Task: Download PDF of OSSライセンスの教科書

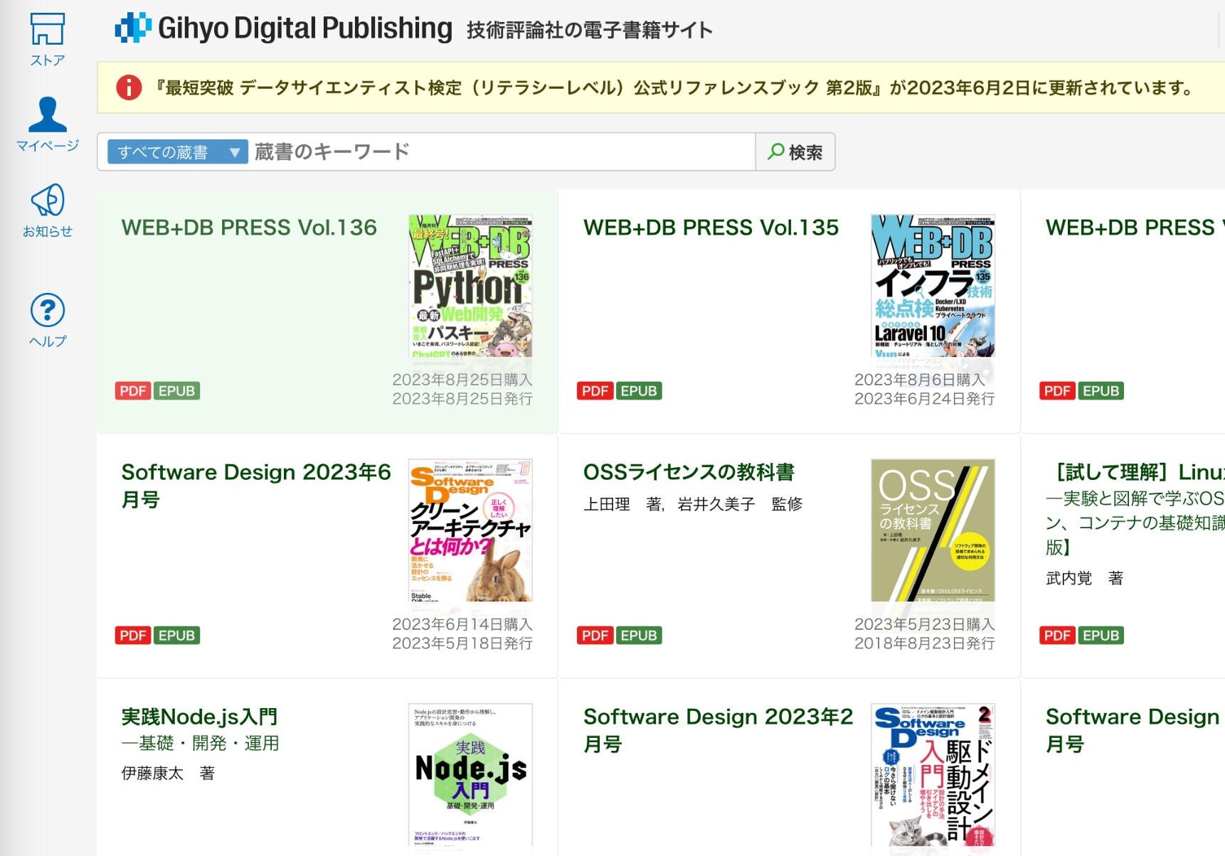Action: click(595, 636)
